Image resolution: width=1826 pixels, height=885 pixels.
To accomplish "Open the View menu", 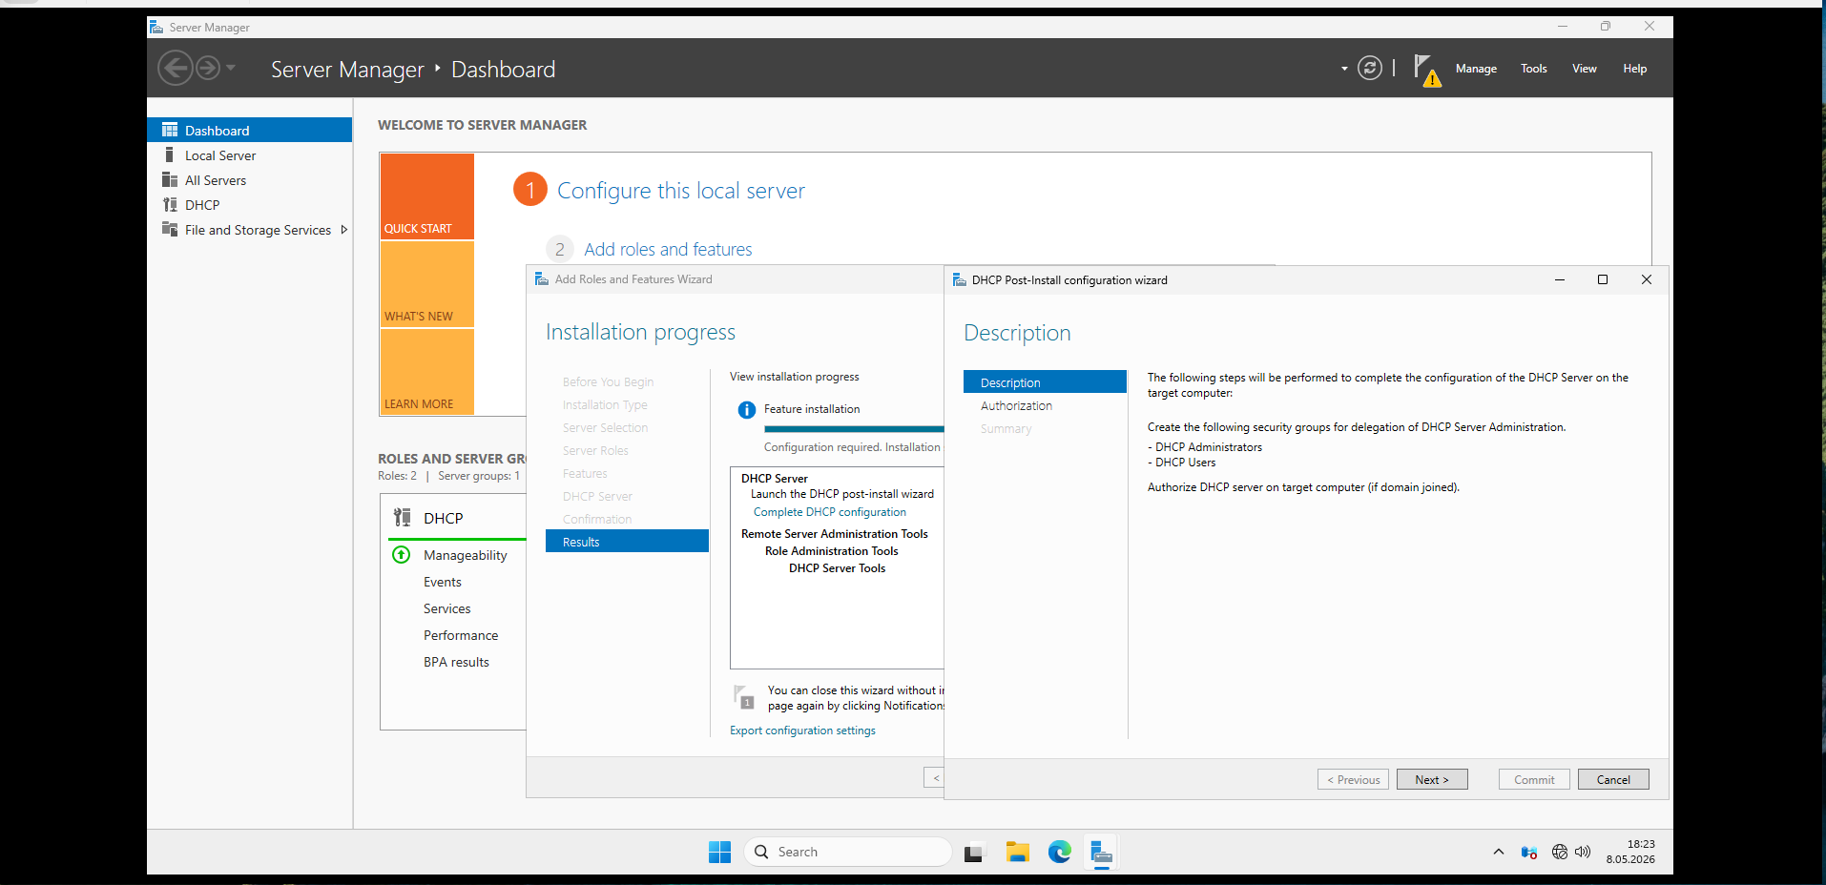I will tap(1585, 69).
